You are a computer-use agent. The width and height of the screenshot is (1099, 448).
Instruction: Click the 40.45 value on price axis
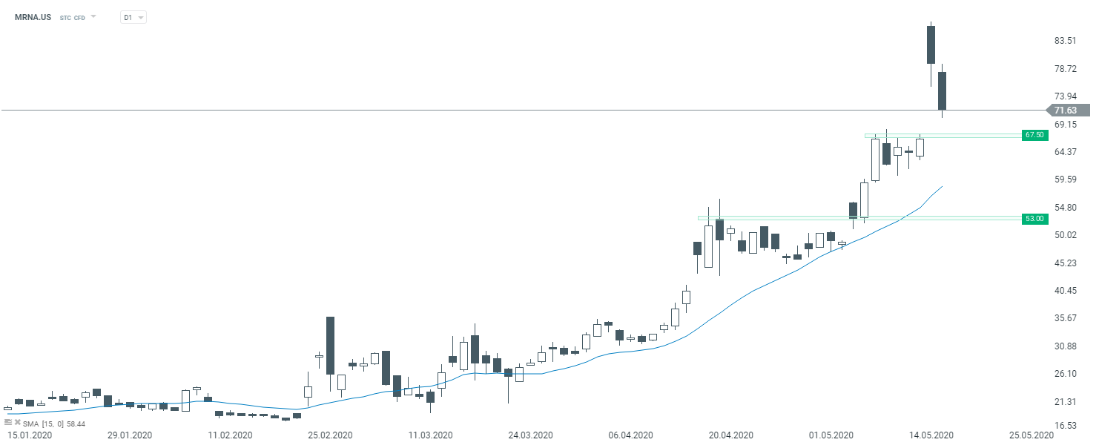[x=1065, y=291]
